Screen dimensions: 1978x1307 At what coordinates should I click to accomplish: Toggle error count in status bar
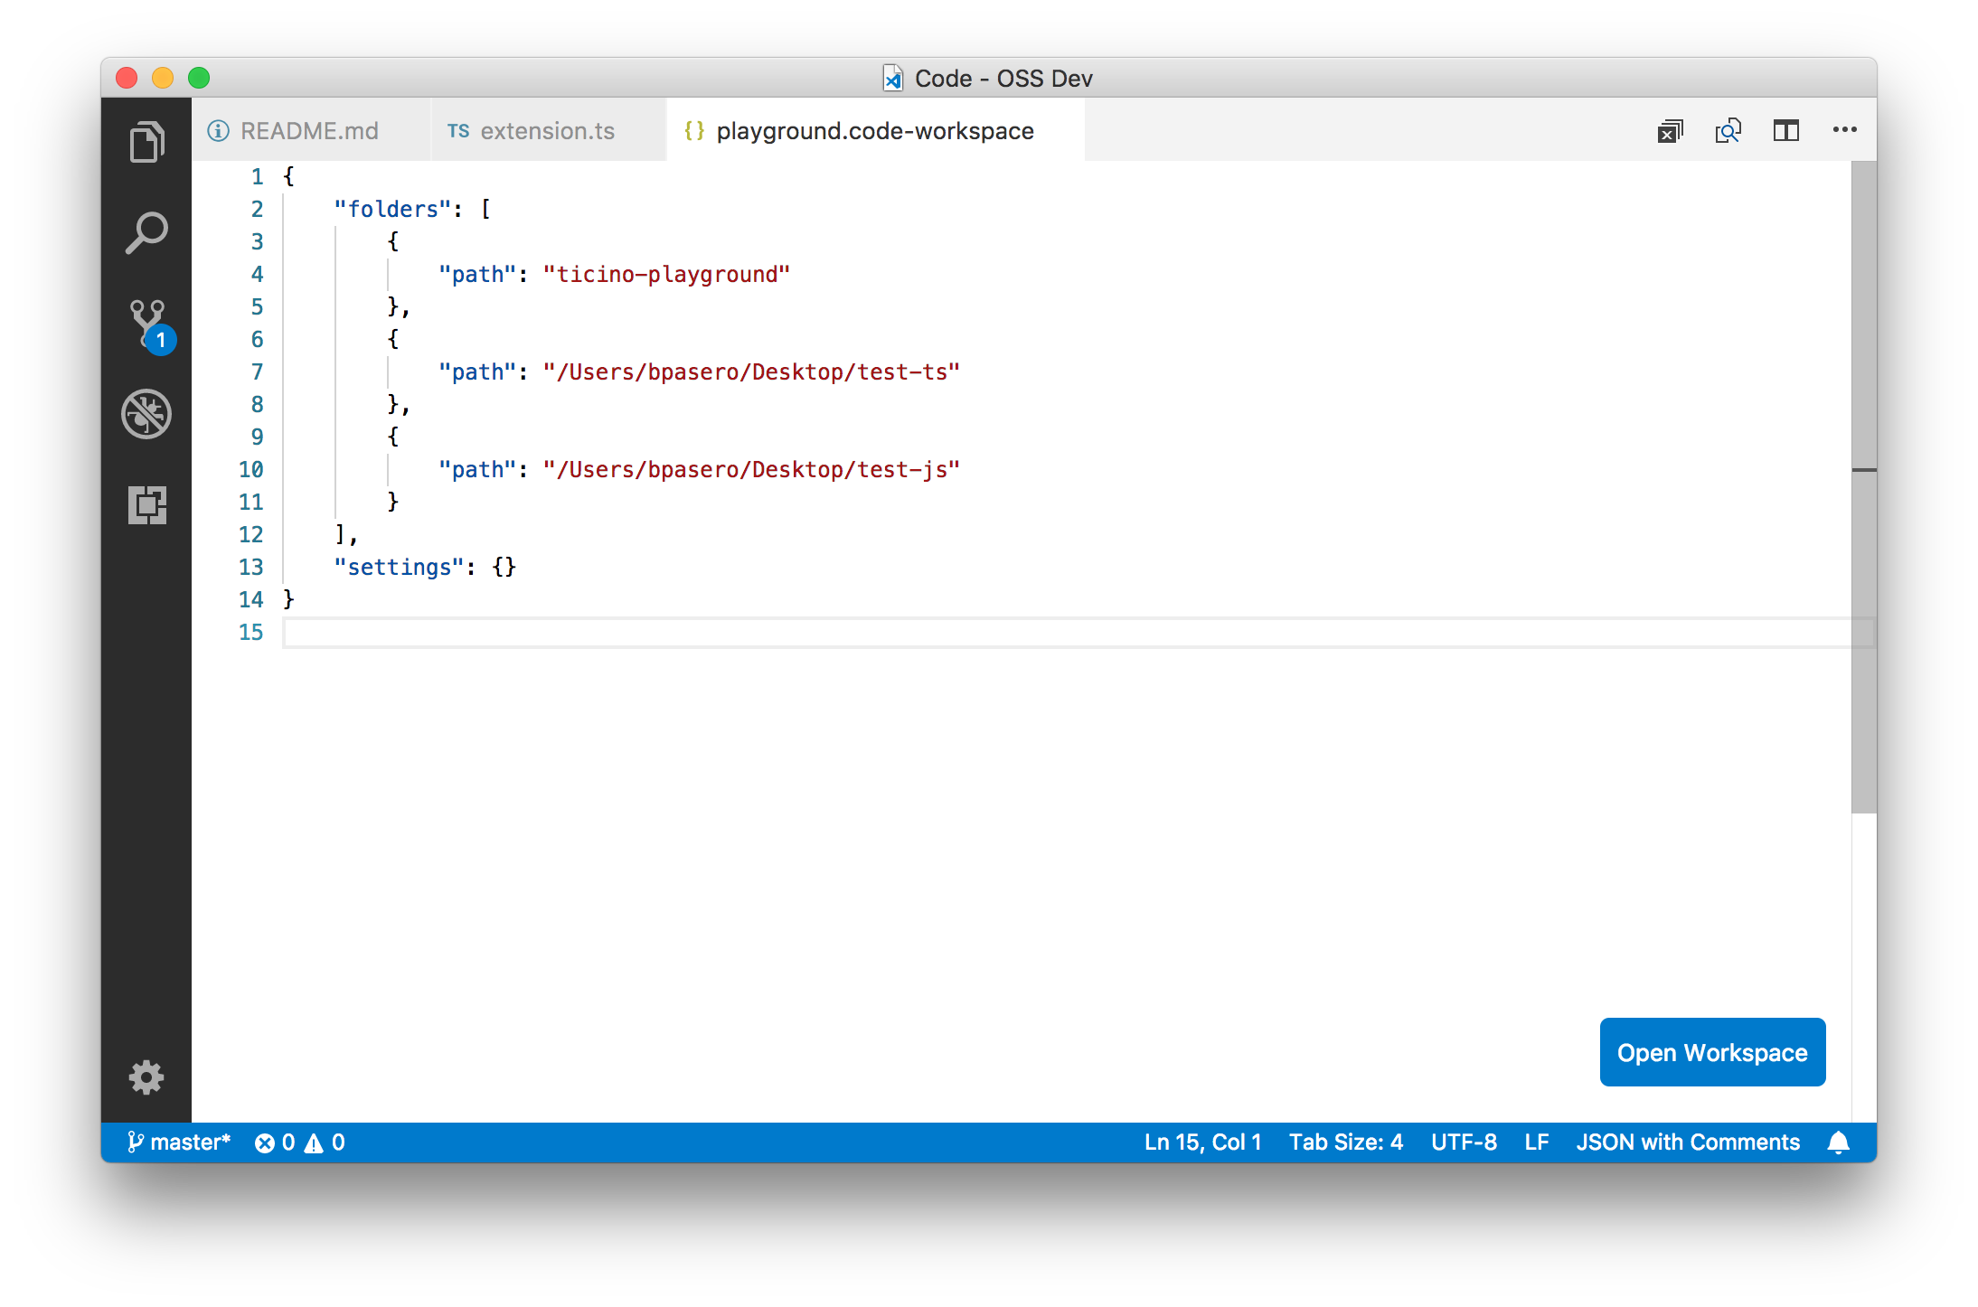[x=277, y=1142]
